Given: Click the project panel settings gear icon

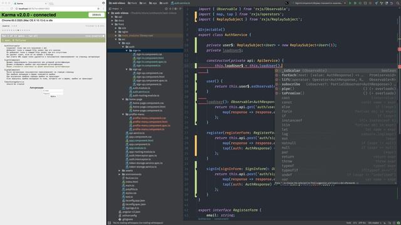Looking at the screenshot, I should [x=175, y=9].
